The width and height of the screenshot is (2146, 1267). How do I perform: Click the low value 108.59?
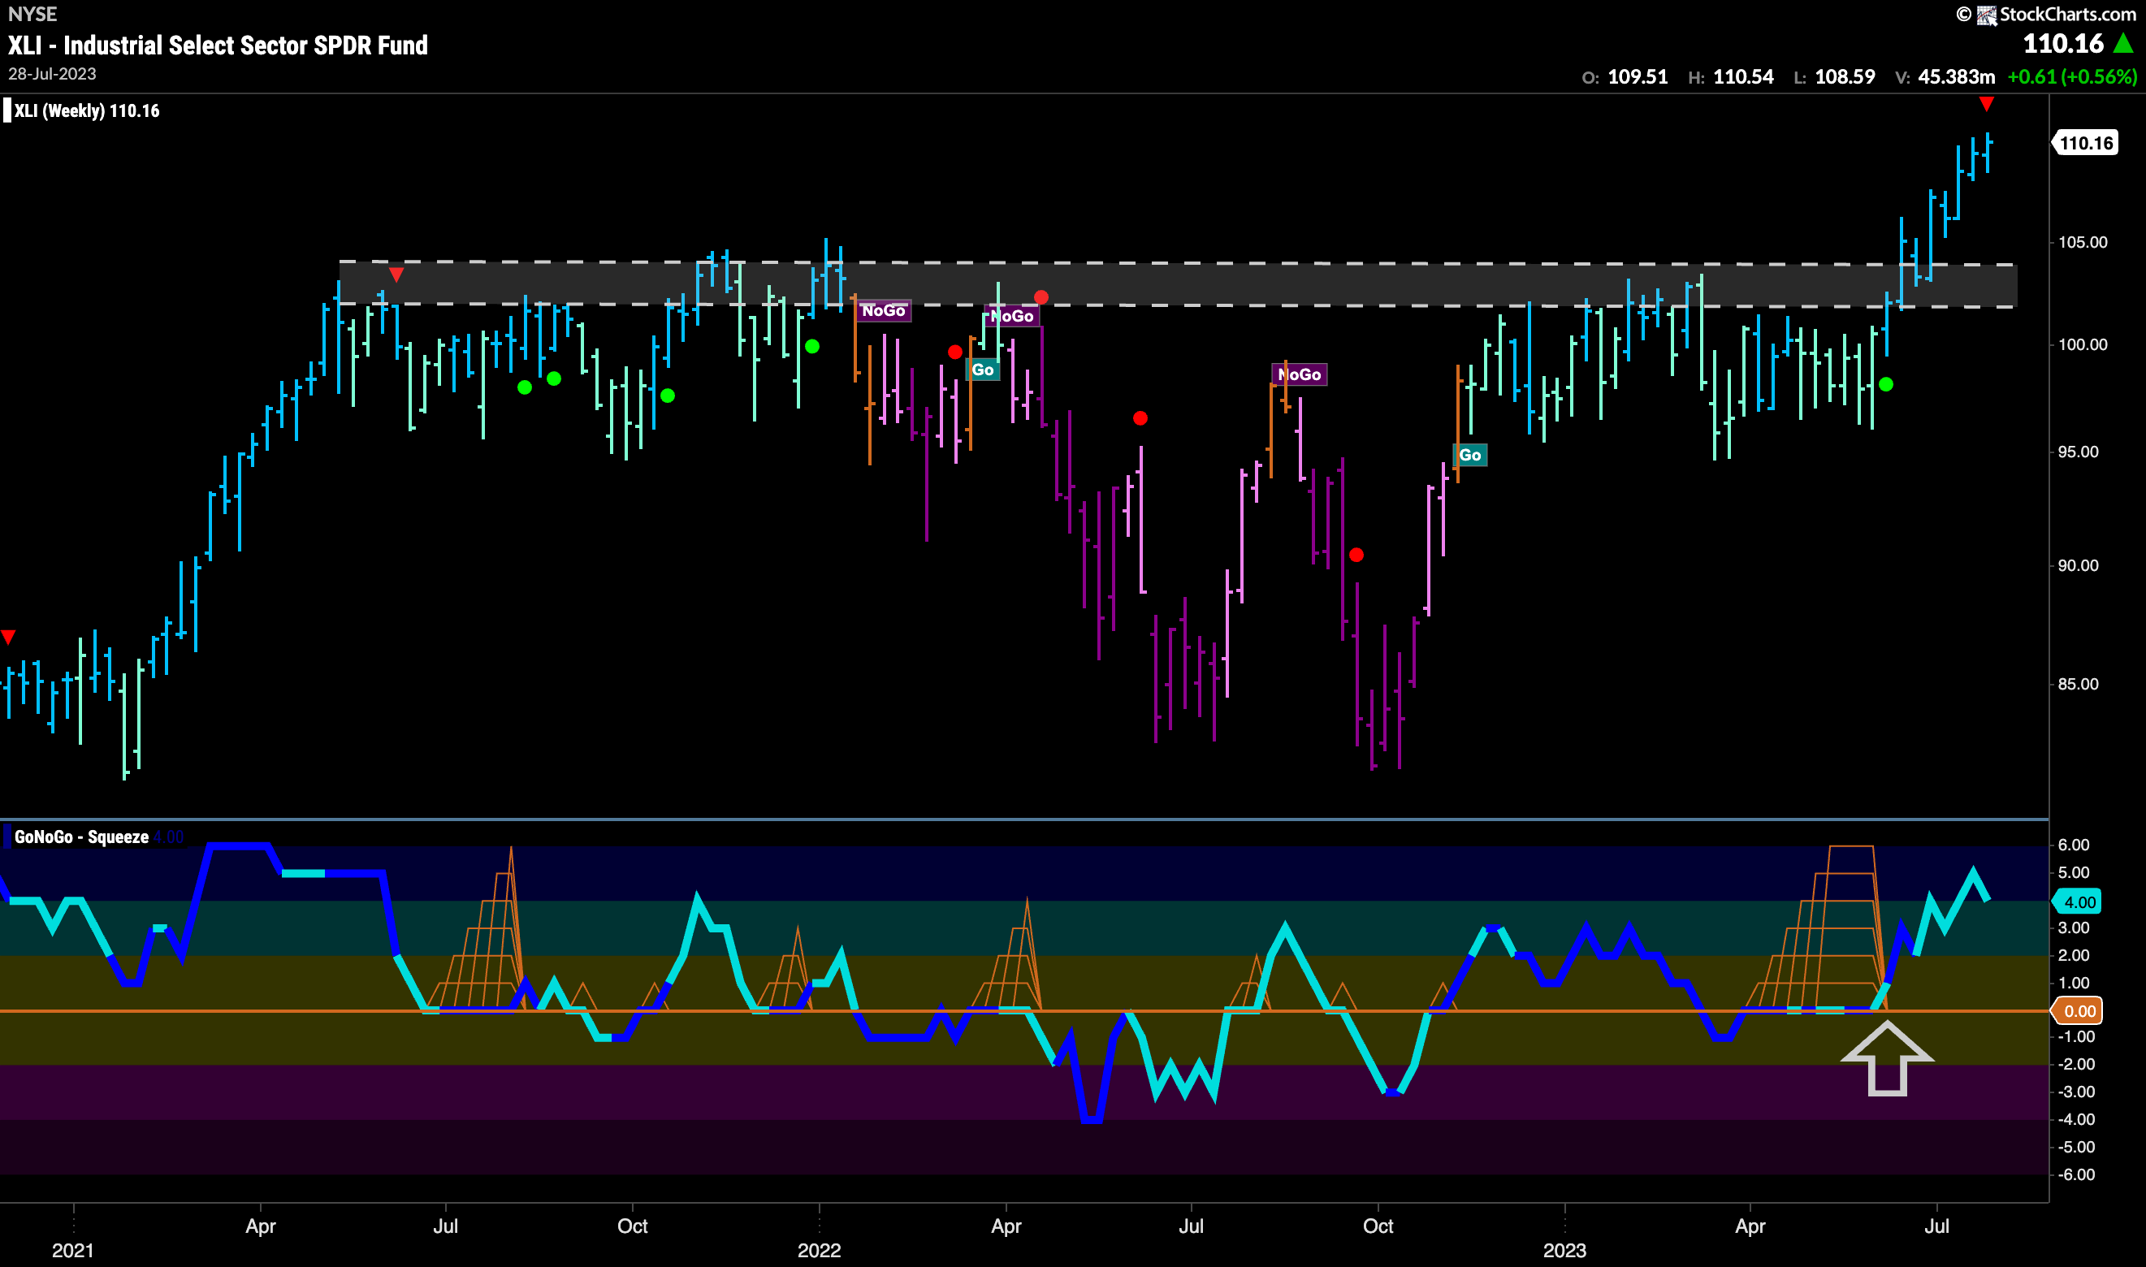coord(1845,77)
